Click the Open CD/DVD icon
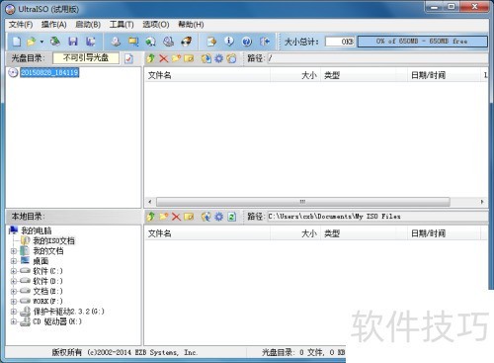 click(55, 42)
